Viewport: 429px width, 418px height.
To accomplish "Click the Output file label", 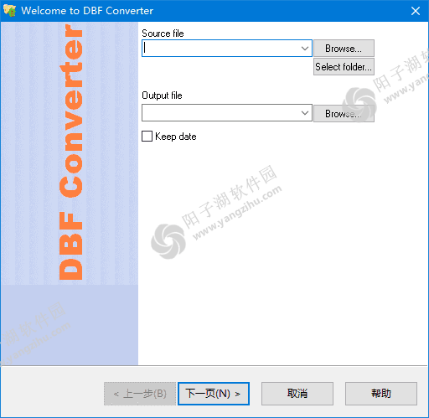I will pyautogui.click(x=162, y=95).
